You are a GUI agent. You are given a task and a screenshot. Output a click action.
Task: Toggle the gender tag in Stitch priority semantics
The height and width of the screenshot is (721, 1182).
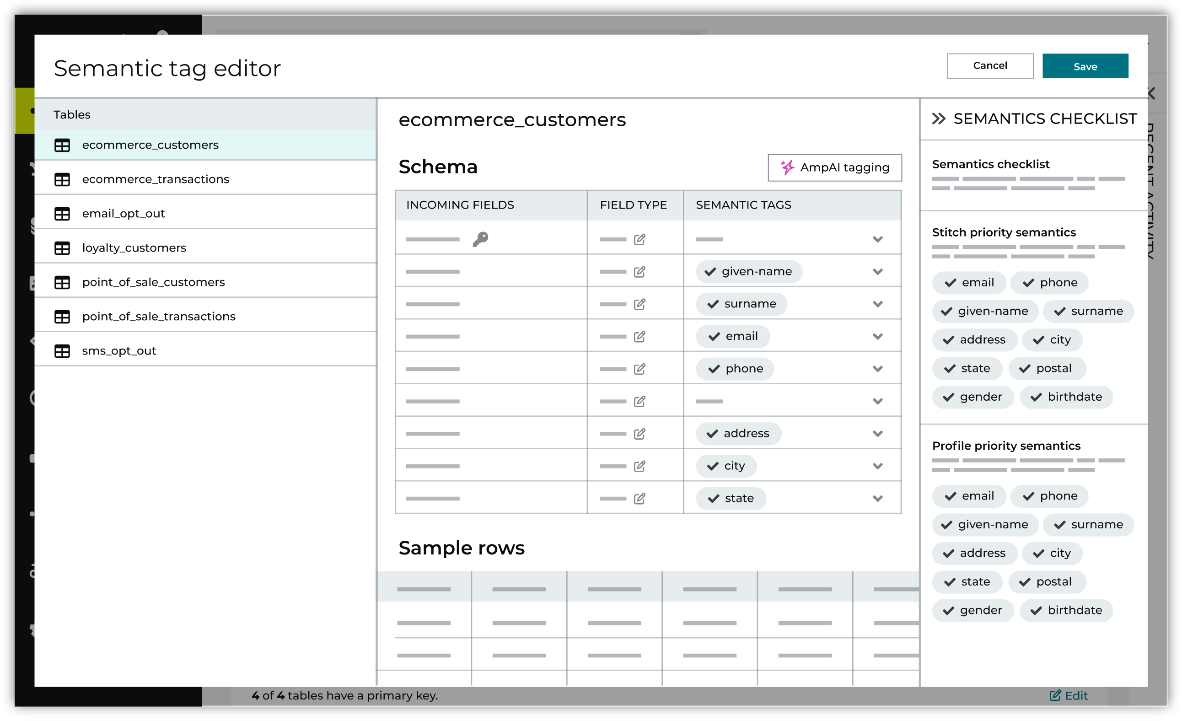[x=973, y=397]
